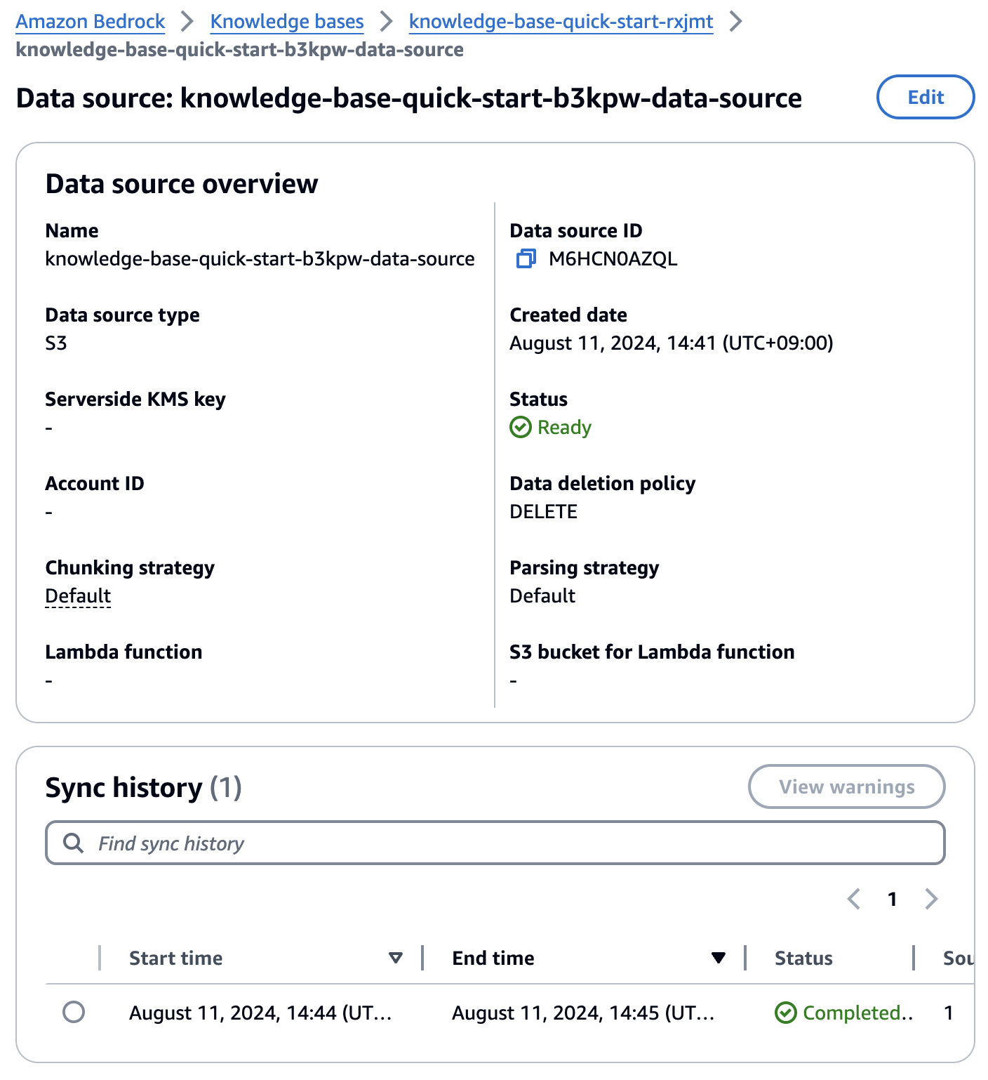This screenshot has width=988, height=1080.
Task: Click the search magnifier icon in sync history
Action: click(x=73, y=843)
